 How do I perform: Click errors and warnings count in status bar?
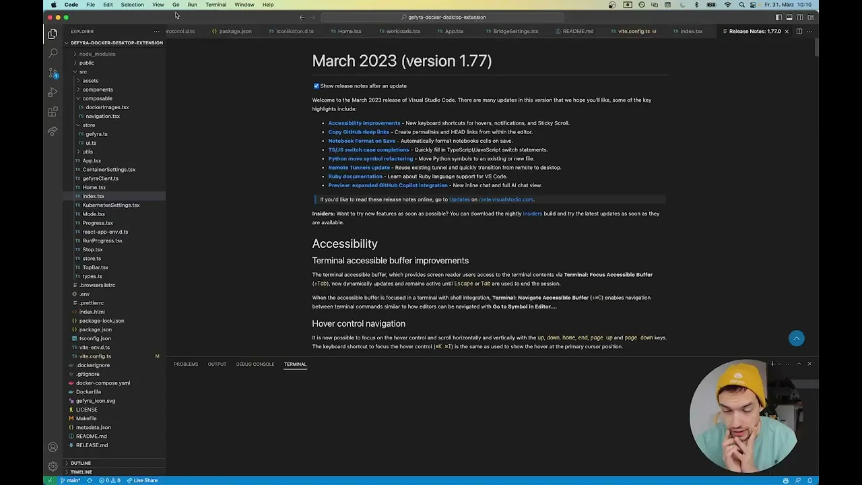[x=110, y=480]
